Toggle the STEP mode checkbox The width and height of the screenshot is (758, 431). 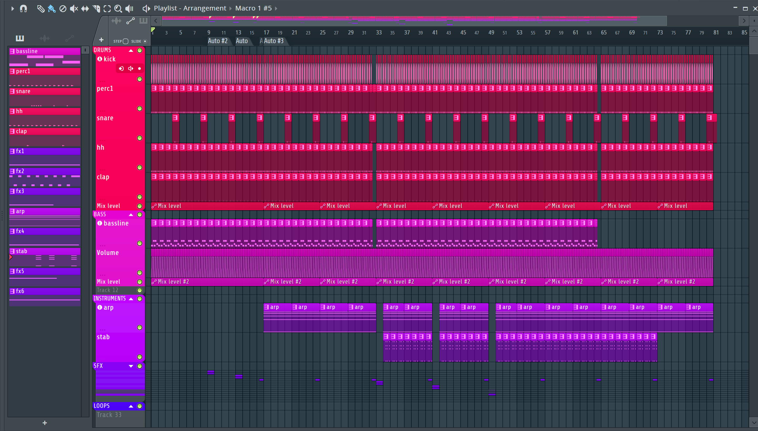126,42
